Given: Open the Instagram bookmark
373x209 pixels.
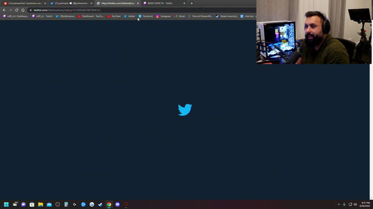Looking at the screenshot, I should point(163,16).
